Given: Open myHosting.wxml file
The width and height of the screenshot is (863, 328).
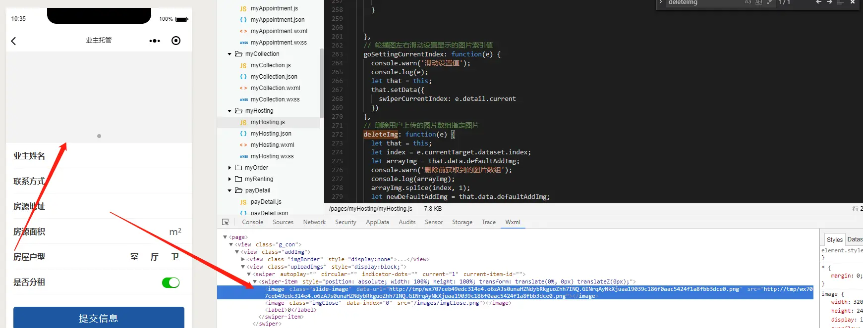Looking at the screenshot, I should (x=272, y=145).
